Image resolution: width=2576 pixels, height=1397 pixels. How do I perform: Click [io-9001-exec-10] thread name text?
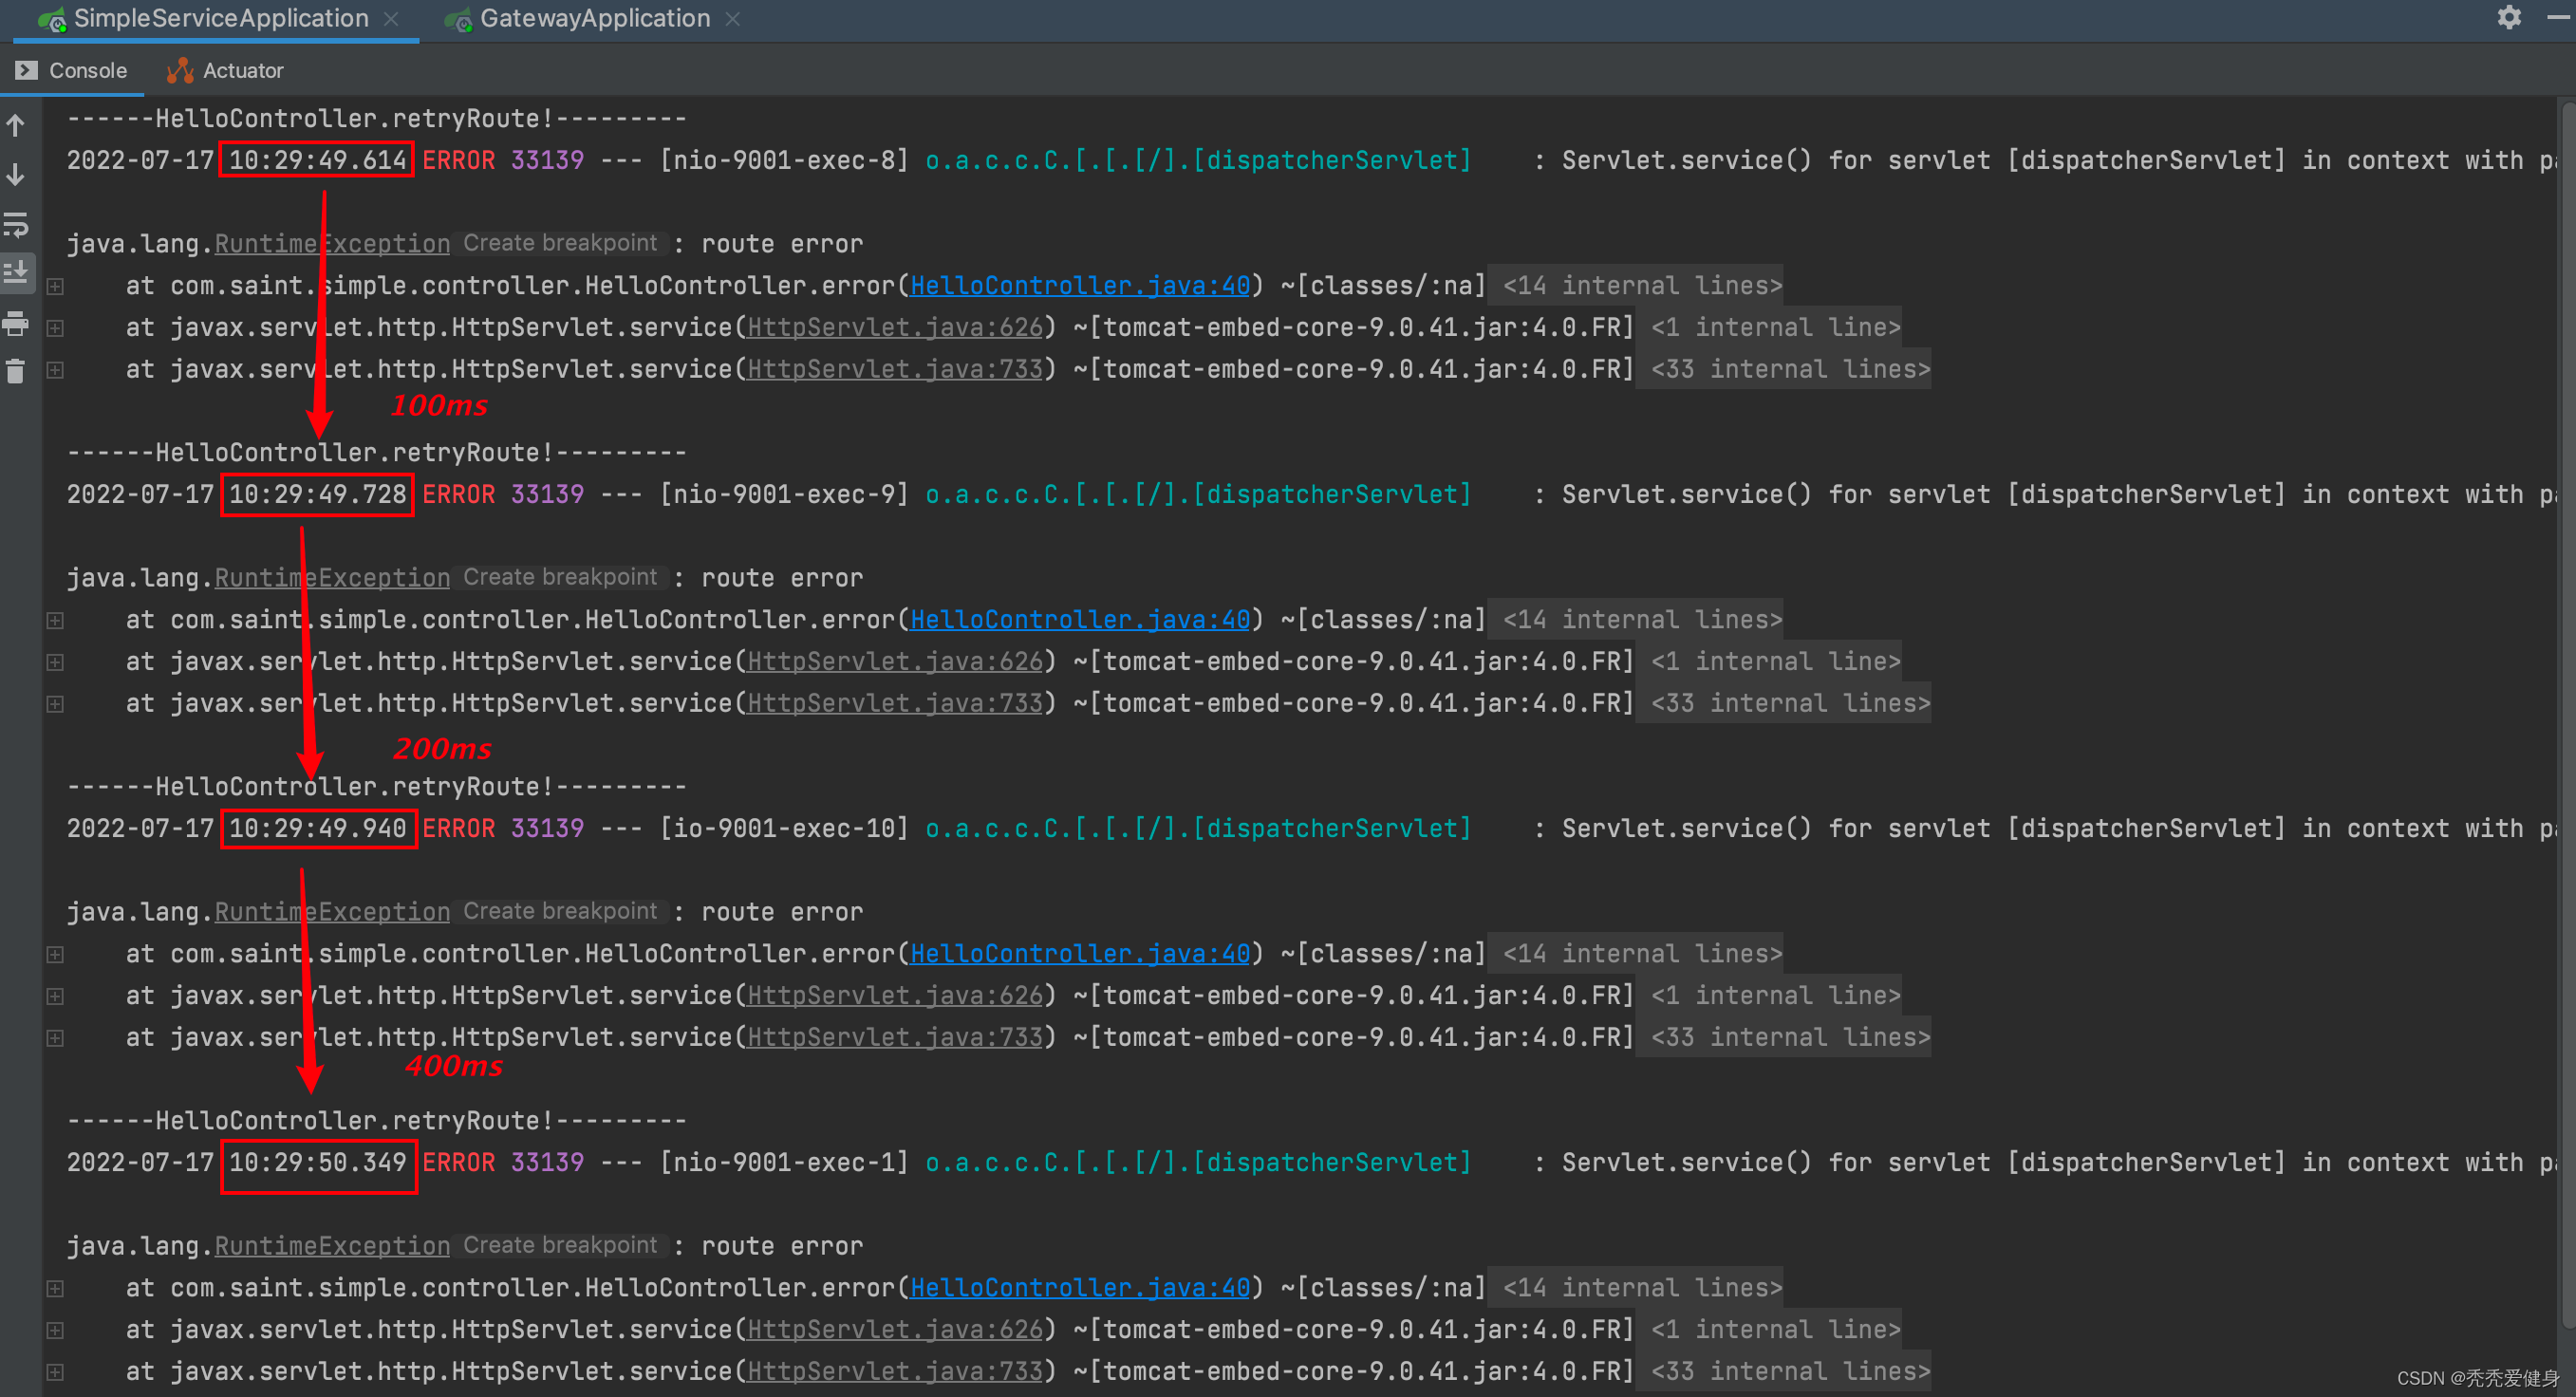[x=784, y=828]
